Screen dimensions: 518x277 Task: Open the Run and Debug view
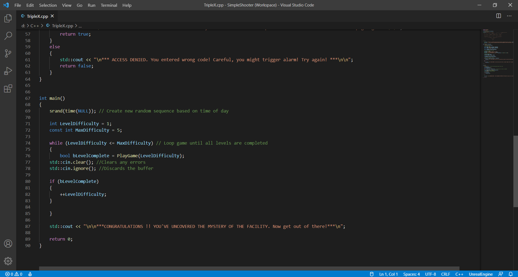(x=8, y=71)
